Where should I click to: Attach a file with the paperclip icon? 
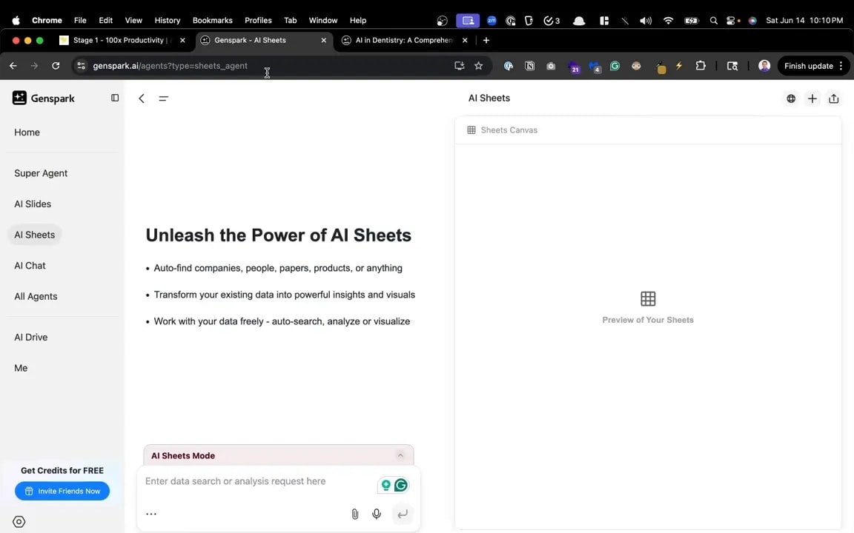pos(354,514)
